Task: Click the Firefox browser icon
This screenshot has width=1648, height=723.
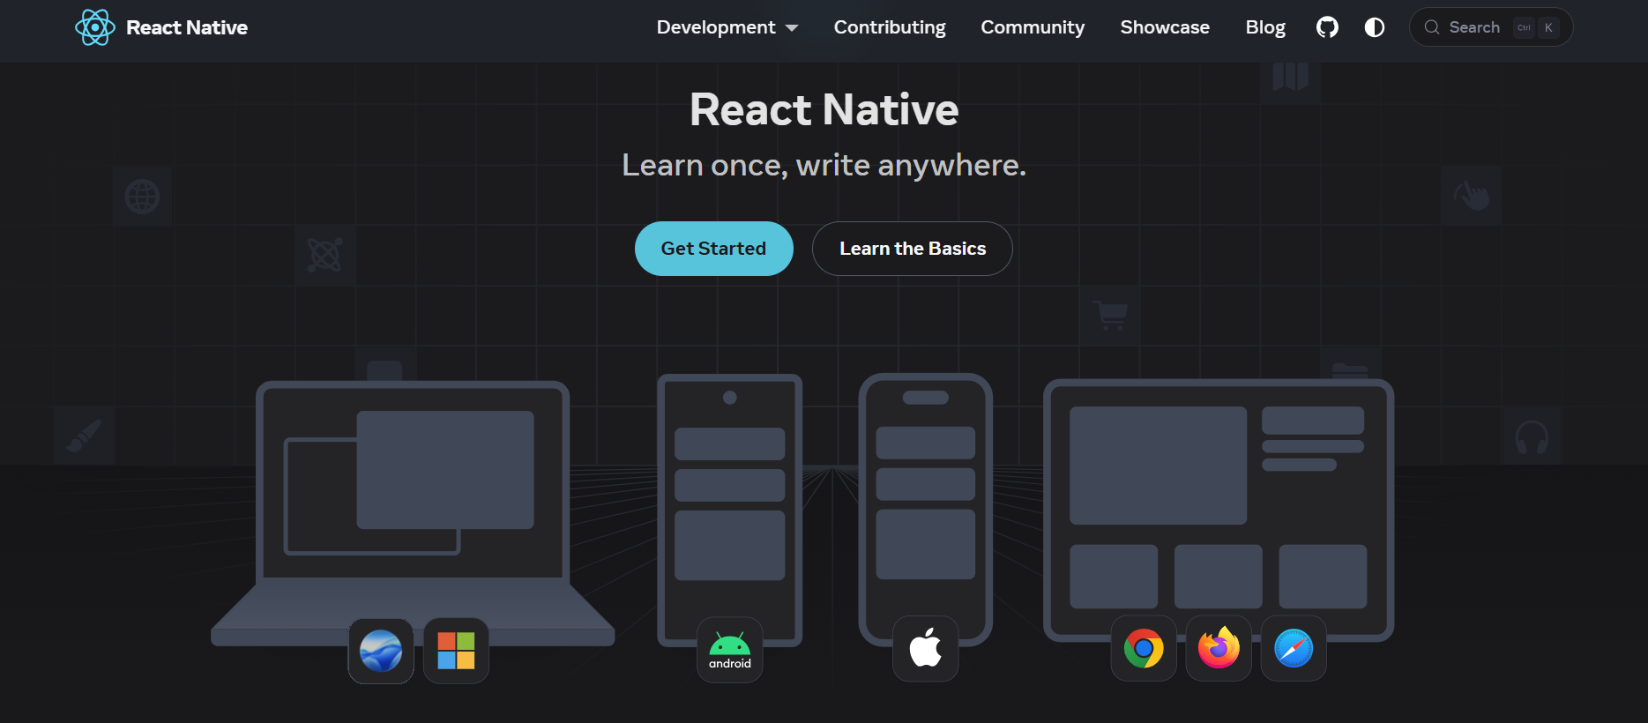Action: pos(1219,649)
